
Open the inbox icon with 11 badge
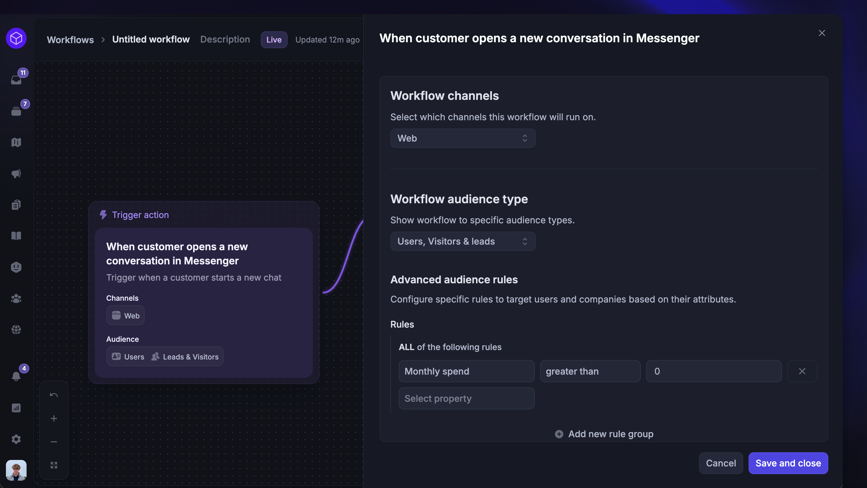tap(16, 79)
